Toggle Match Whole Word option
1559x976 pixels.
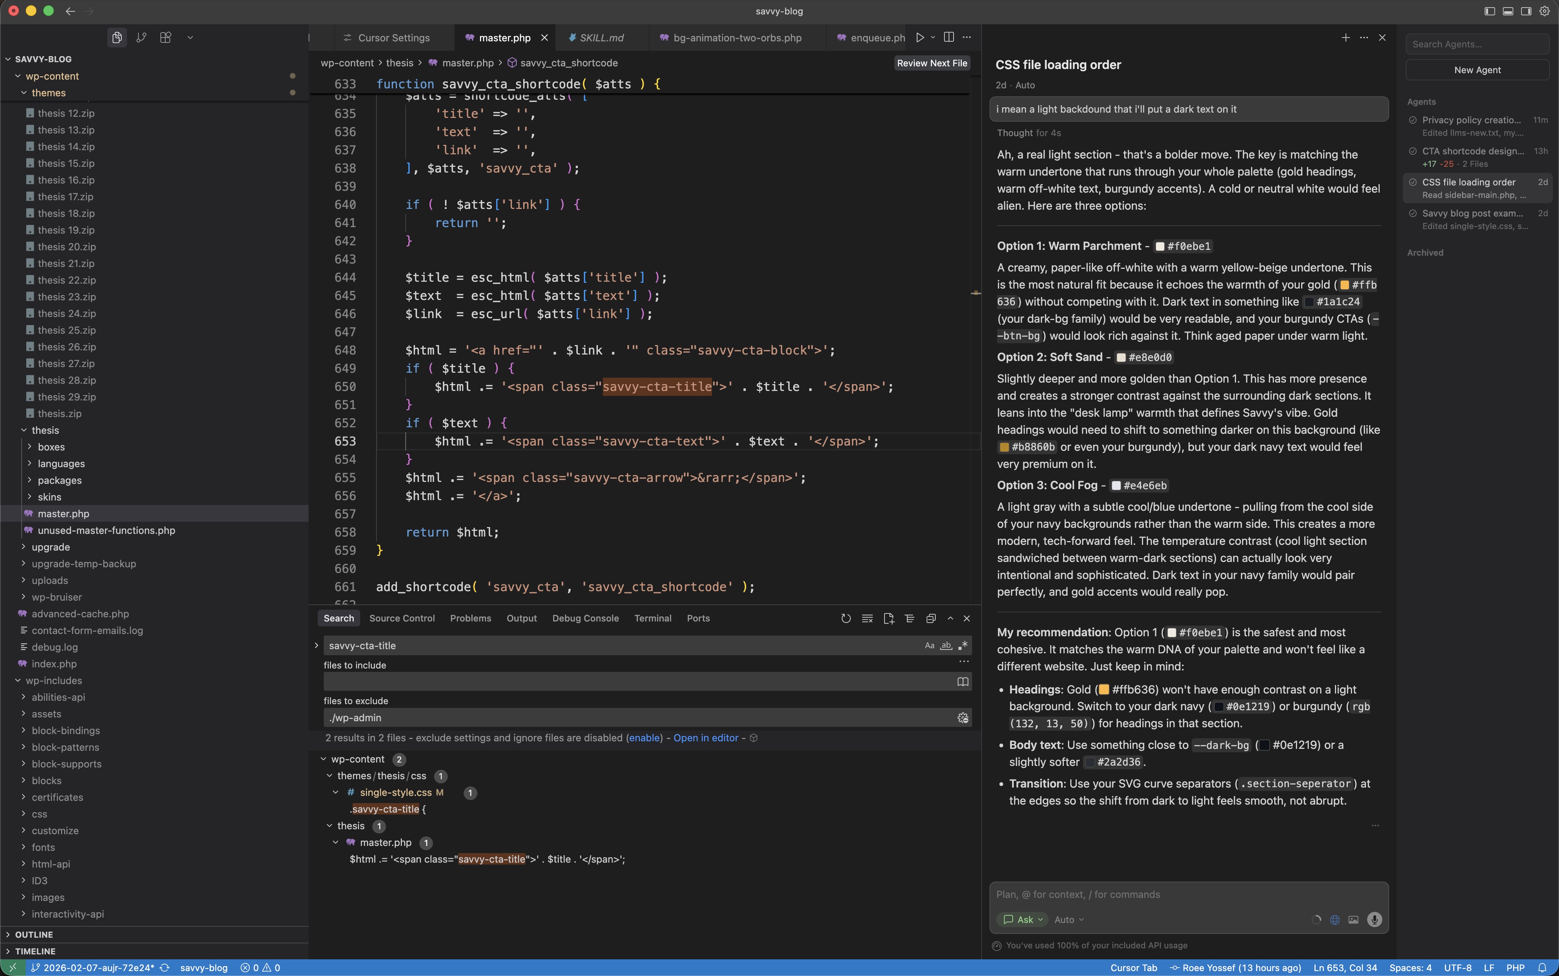tap(946, 645)
